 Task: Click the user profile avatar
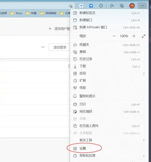pyautogui.click(x=132, y=6)
